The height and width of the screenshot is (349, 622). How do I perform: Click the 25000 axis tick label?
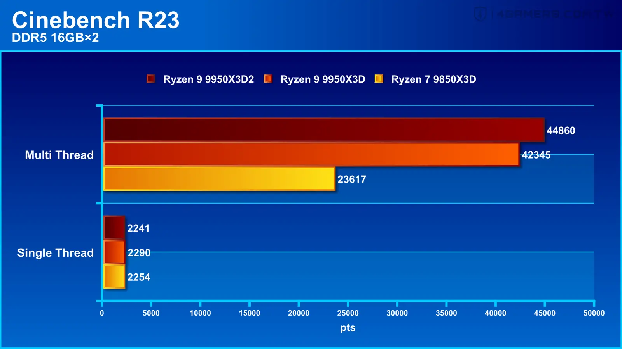pos(348,313)
